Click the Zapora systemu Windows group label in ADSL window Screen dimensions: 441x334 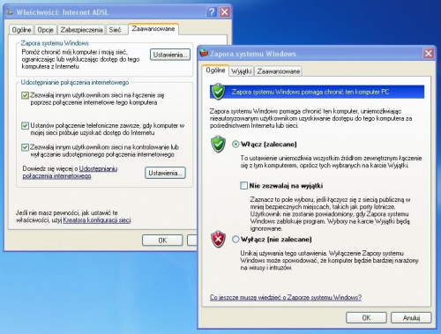pyautogui.click(x=55, y=43)
